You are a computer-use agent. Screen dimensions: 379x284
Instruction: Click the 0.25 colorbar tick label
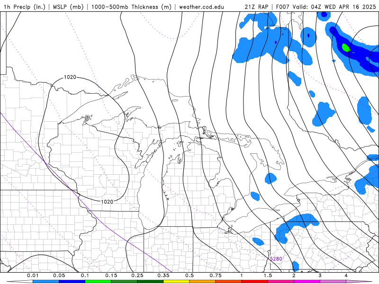point(137,275)
